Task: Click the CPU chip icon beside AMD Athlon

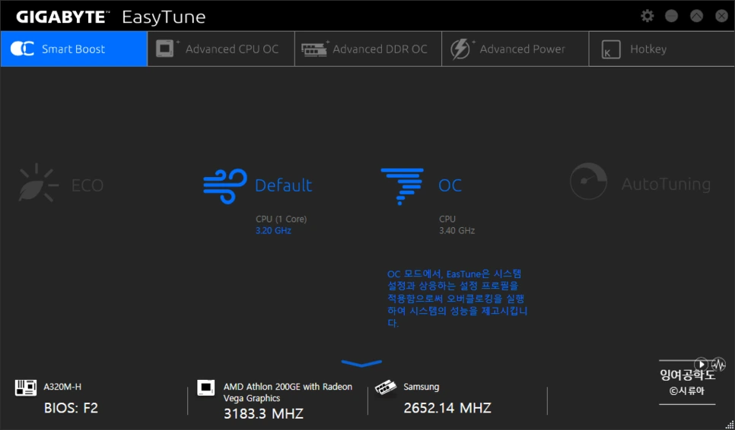Action: tap(205, 388)
